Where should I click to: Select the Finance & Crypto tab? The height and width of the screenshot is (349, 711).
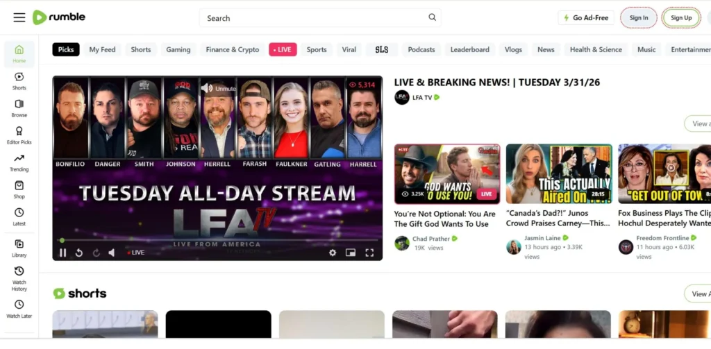233,49
